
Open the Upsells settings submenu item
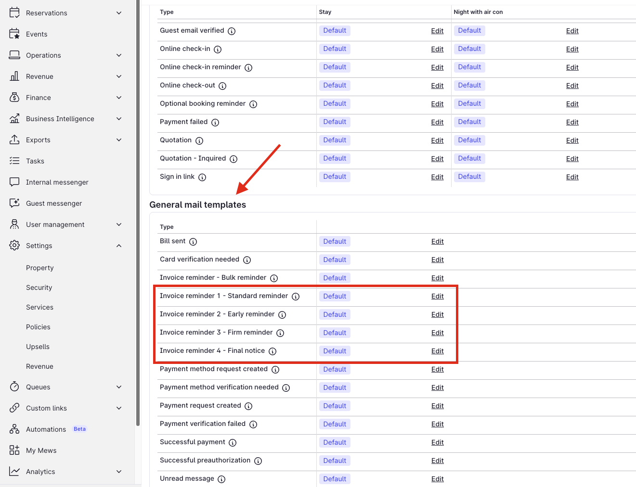38,347
